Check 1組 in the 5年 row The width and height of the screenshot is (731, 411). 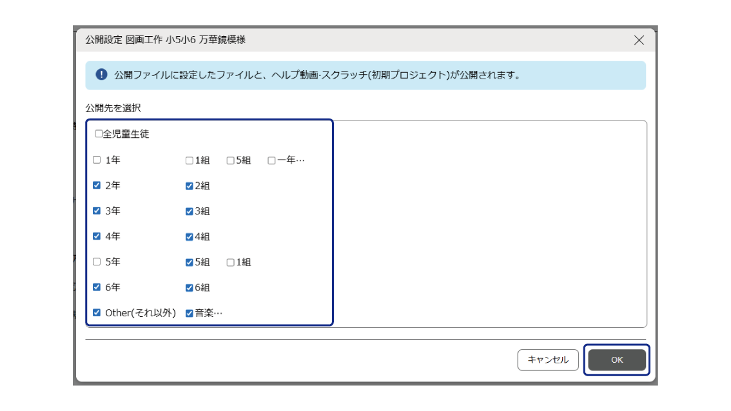click(230, 262)
